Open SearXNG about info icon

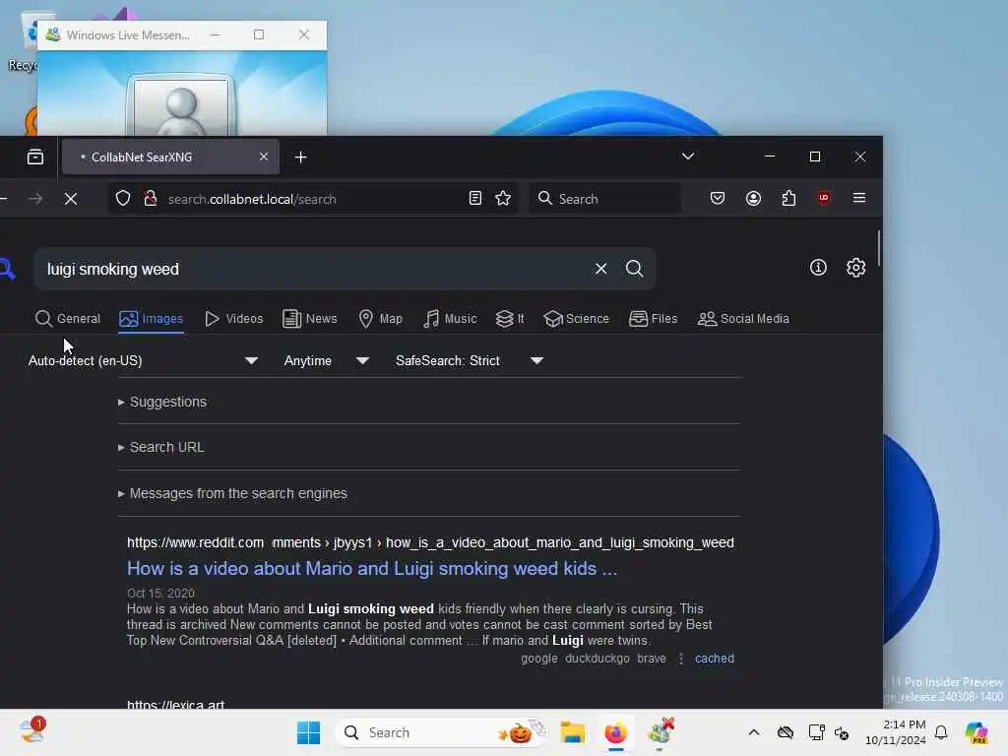[x=818, y=268]
